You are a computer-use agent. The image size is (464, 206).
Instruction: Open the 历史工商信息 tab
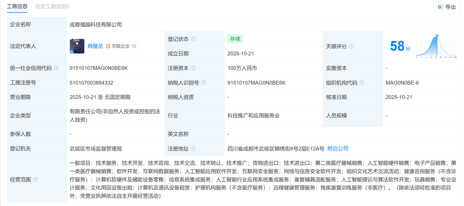coord(52,6)
